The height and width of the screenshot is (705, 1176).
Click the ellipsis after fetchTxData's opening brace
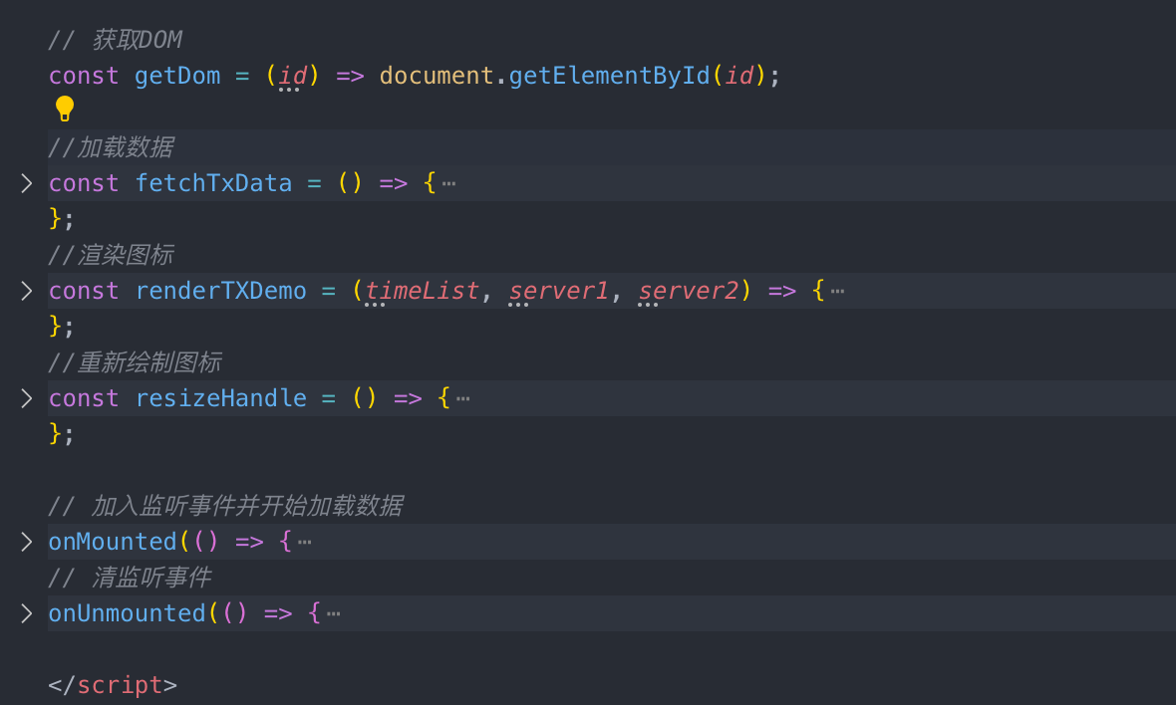448,183
